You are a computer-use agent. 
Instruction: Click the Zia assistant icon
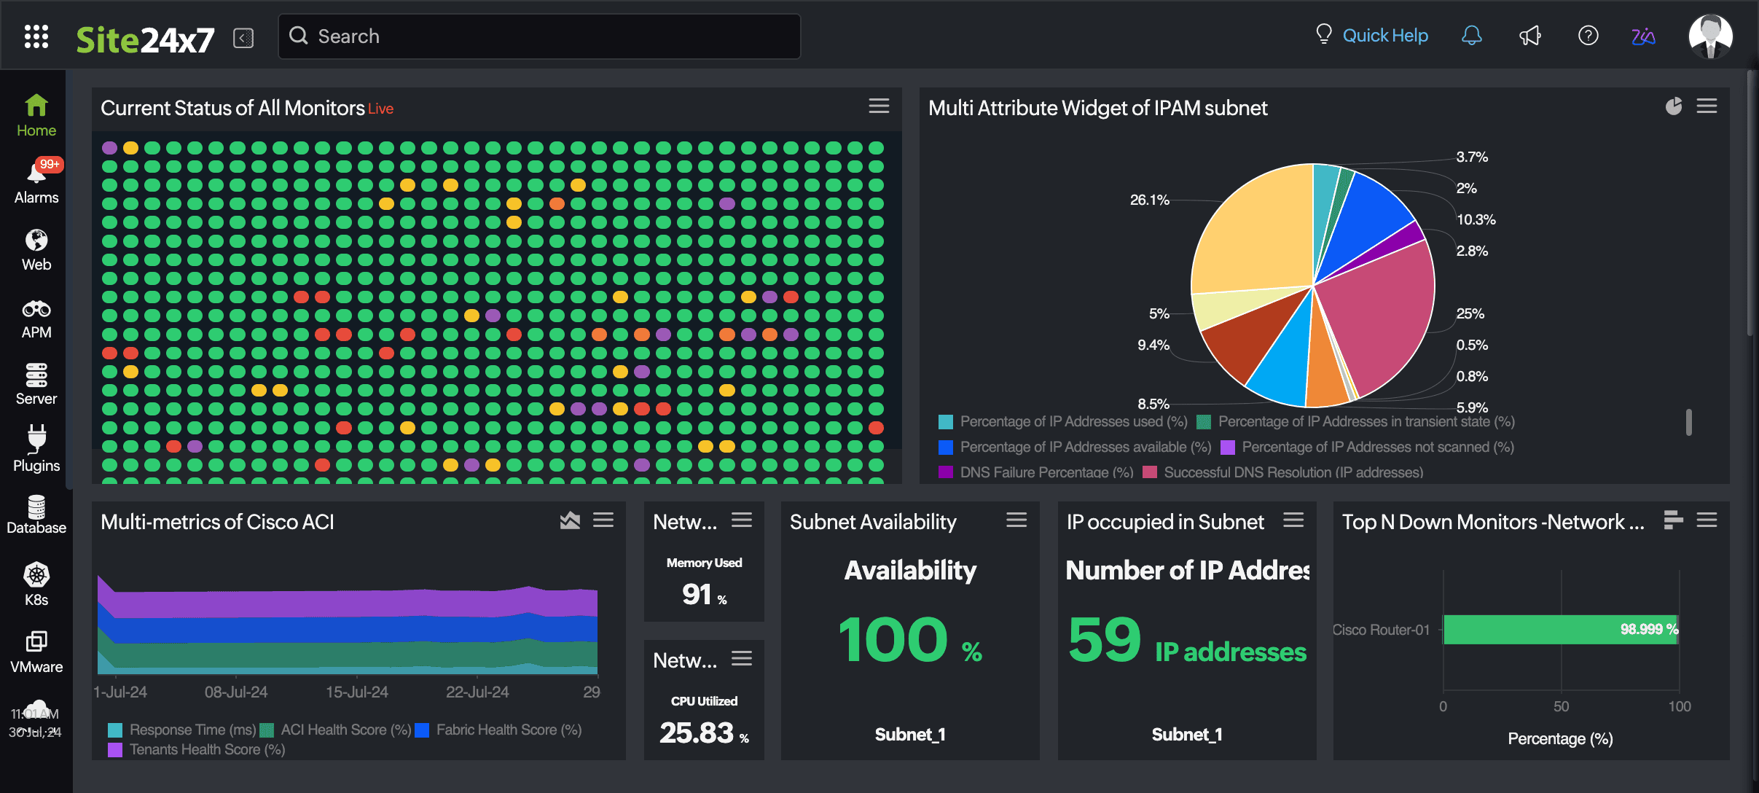[x=1643, y=36]
